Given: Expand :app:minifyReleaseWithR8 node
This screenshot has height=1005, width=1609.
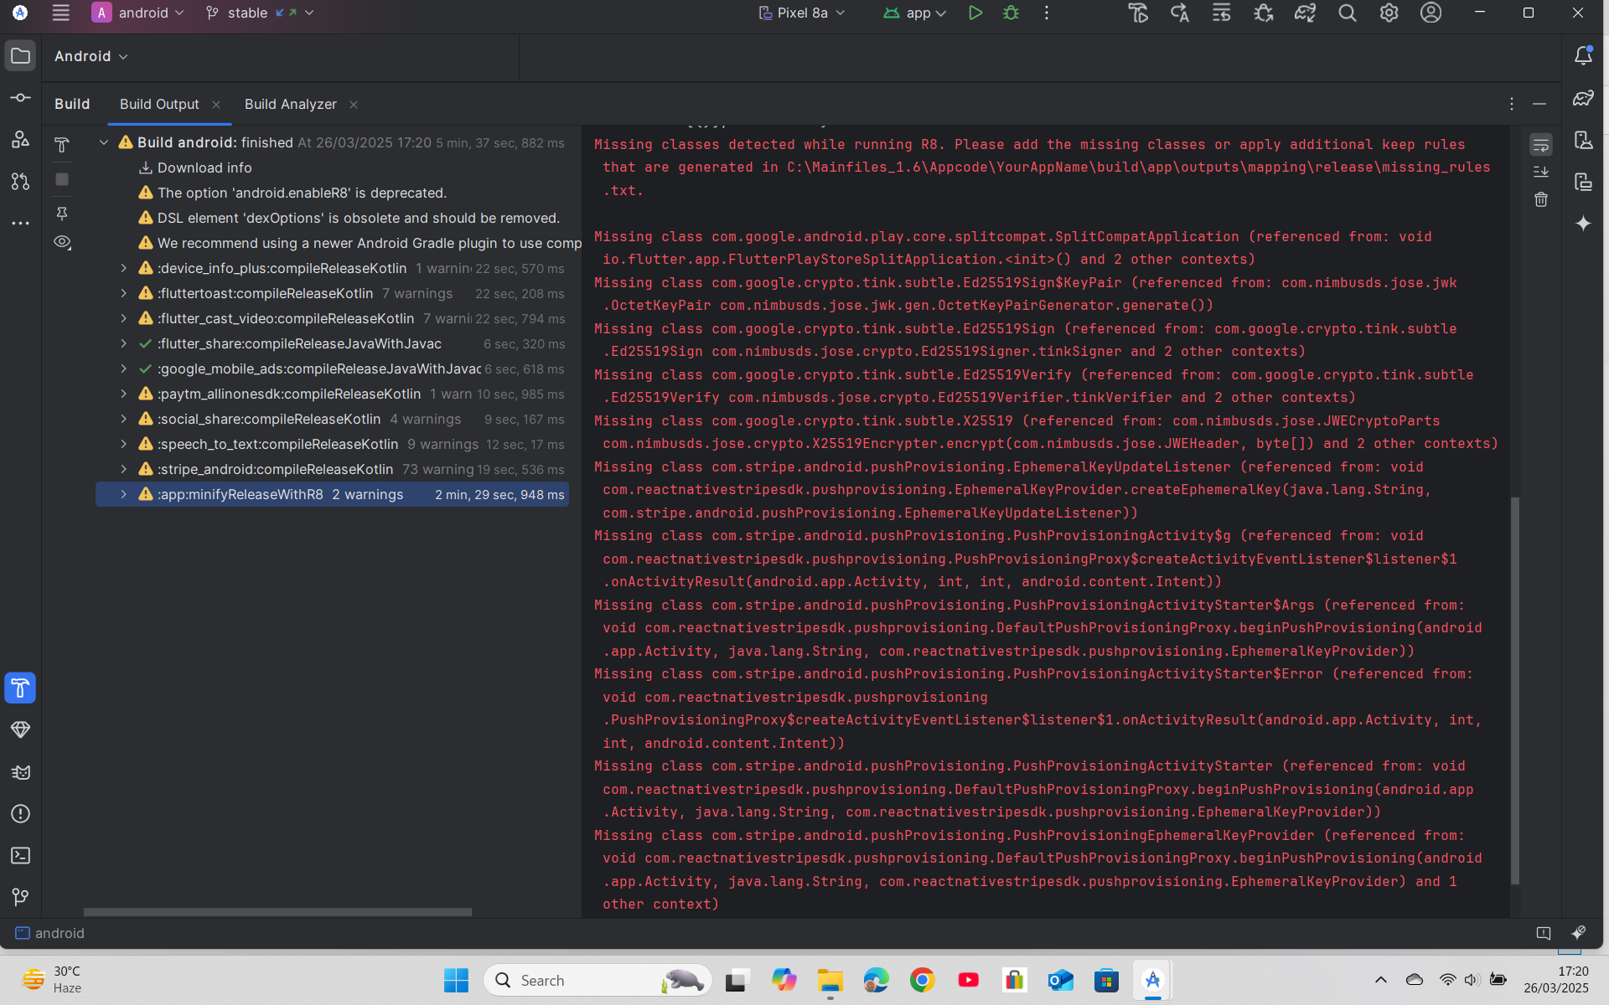Looking at the screenshot, I should (x=124, y=494).
